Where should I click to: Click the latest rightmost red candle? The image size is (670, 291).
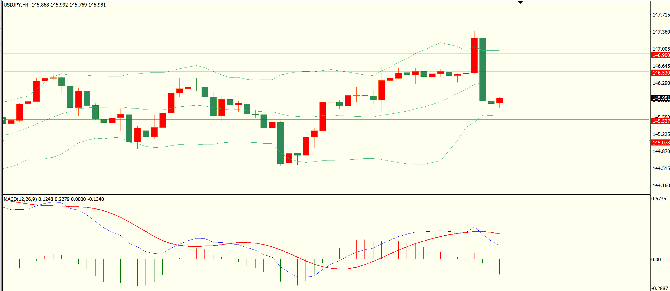coord(499,100)
